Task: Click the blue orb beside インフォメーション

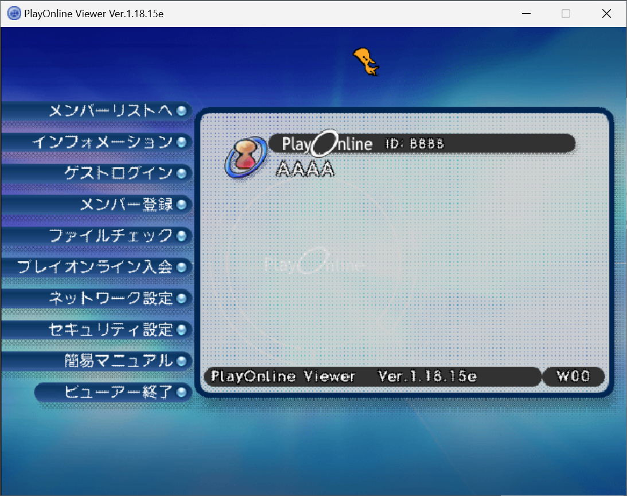Action: [182, 142]
